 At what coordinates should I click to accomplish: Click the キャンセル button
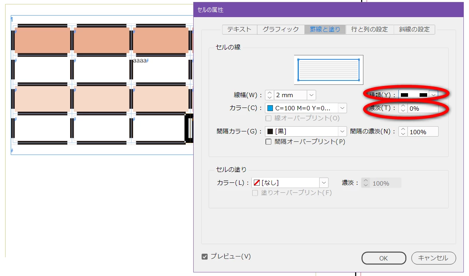click(434, 258)
